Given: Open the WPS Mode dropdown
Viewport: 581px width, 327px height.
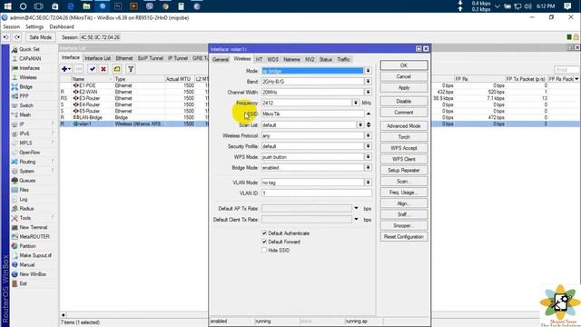Looking at the screenshot, I should click(x=368, y=157).
